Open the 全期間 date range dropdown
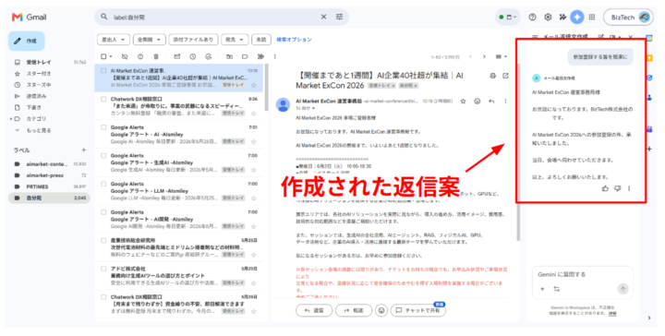665x336 pixels. (x=149, y=40)
